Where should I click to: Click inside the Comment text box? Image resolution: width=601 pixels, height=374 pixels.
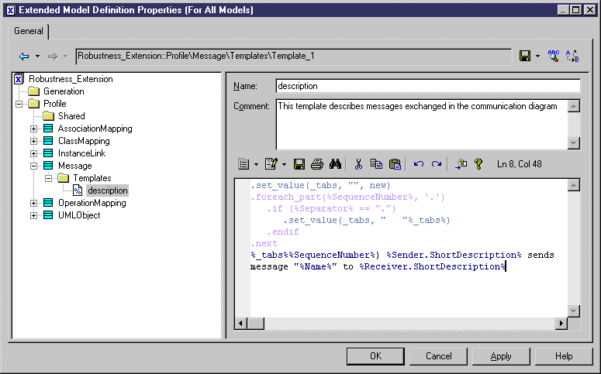[x=421, y=125]
